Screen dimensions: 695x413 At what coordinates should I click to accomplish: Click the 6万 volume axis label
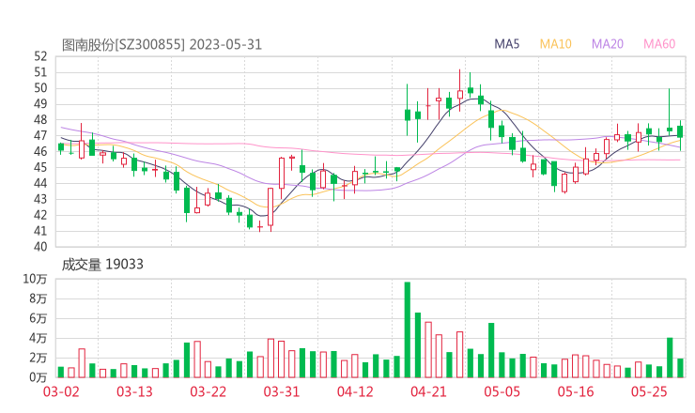(39, 318)
